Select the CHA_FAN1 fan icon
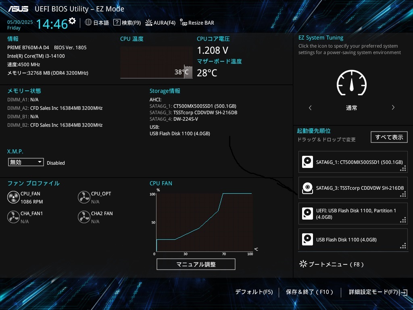413x310 pixels. coord(13,217)
